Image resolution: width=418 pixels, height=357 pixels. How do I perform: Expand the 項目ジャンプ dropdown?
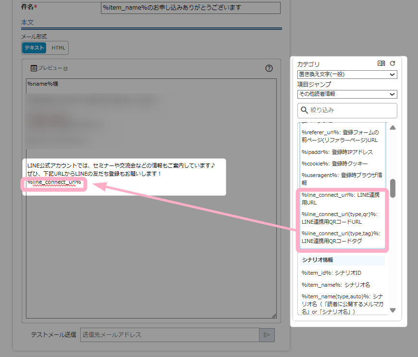pos(347,94)
